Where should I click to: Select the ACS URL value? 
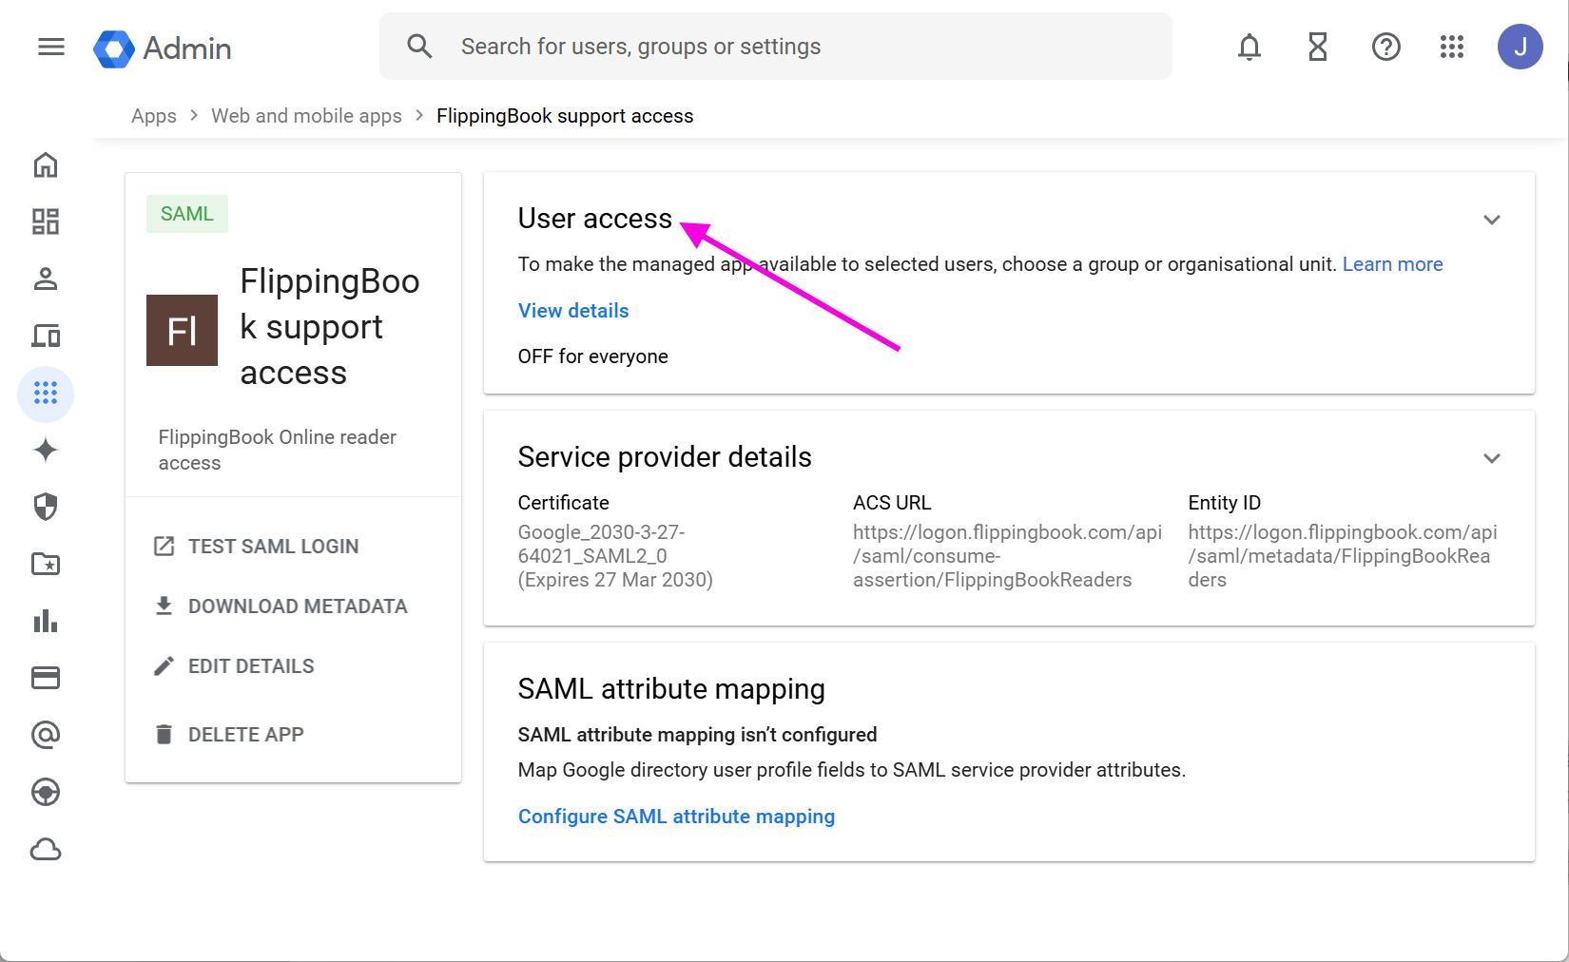coord(1007,556)
